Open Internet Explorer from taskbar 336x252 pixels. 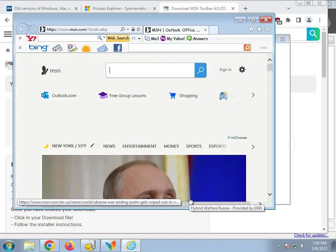(131, 245)
